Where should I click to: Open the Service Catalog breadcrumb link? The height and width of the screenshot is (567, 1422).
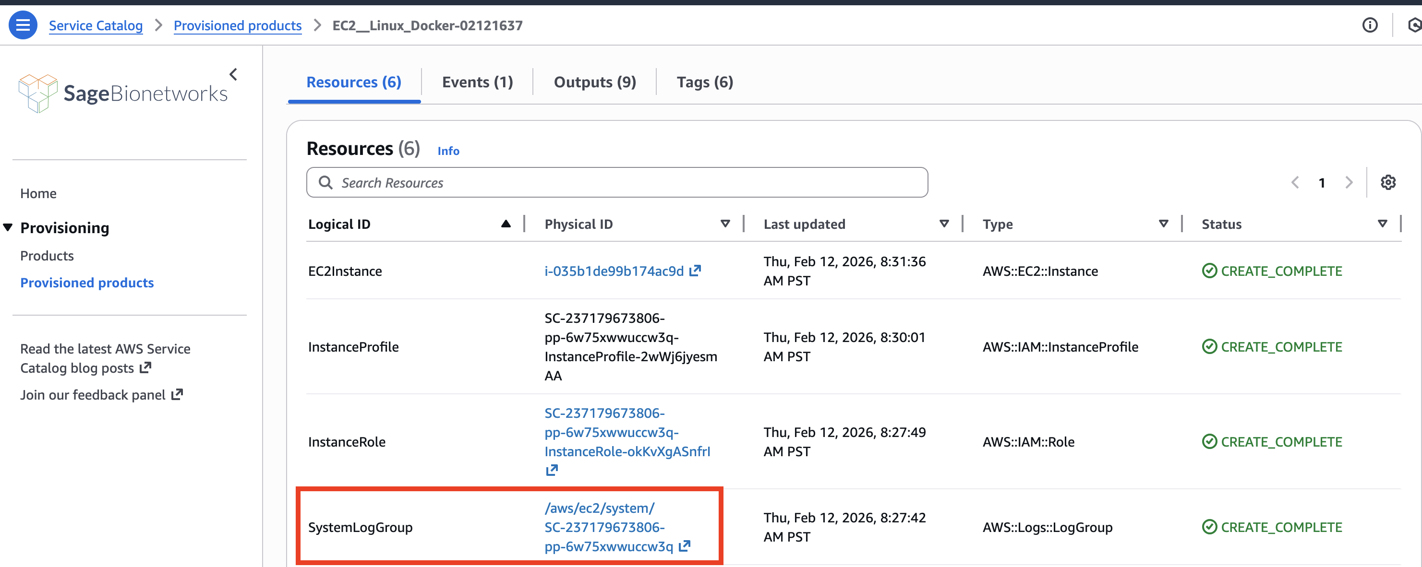pyautogui.click(x=96, y=25)
